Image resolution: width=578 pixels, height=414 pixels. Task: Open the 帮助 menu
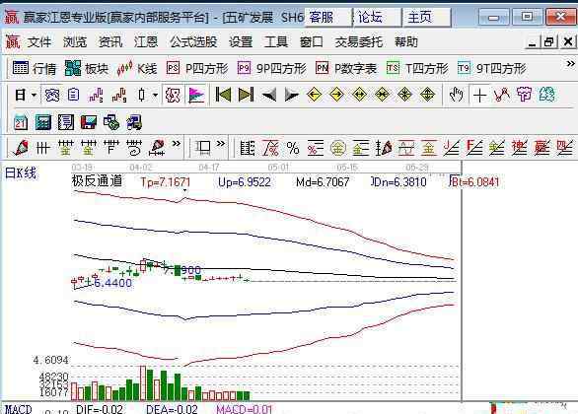click(405, 42)
